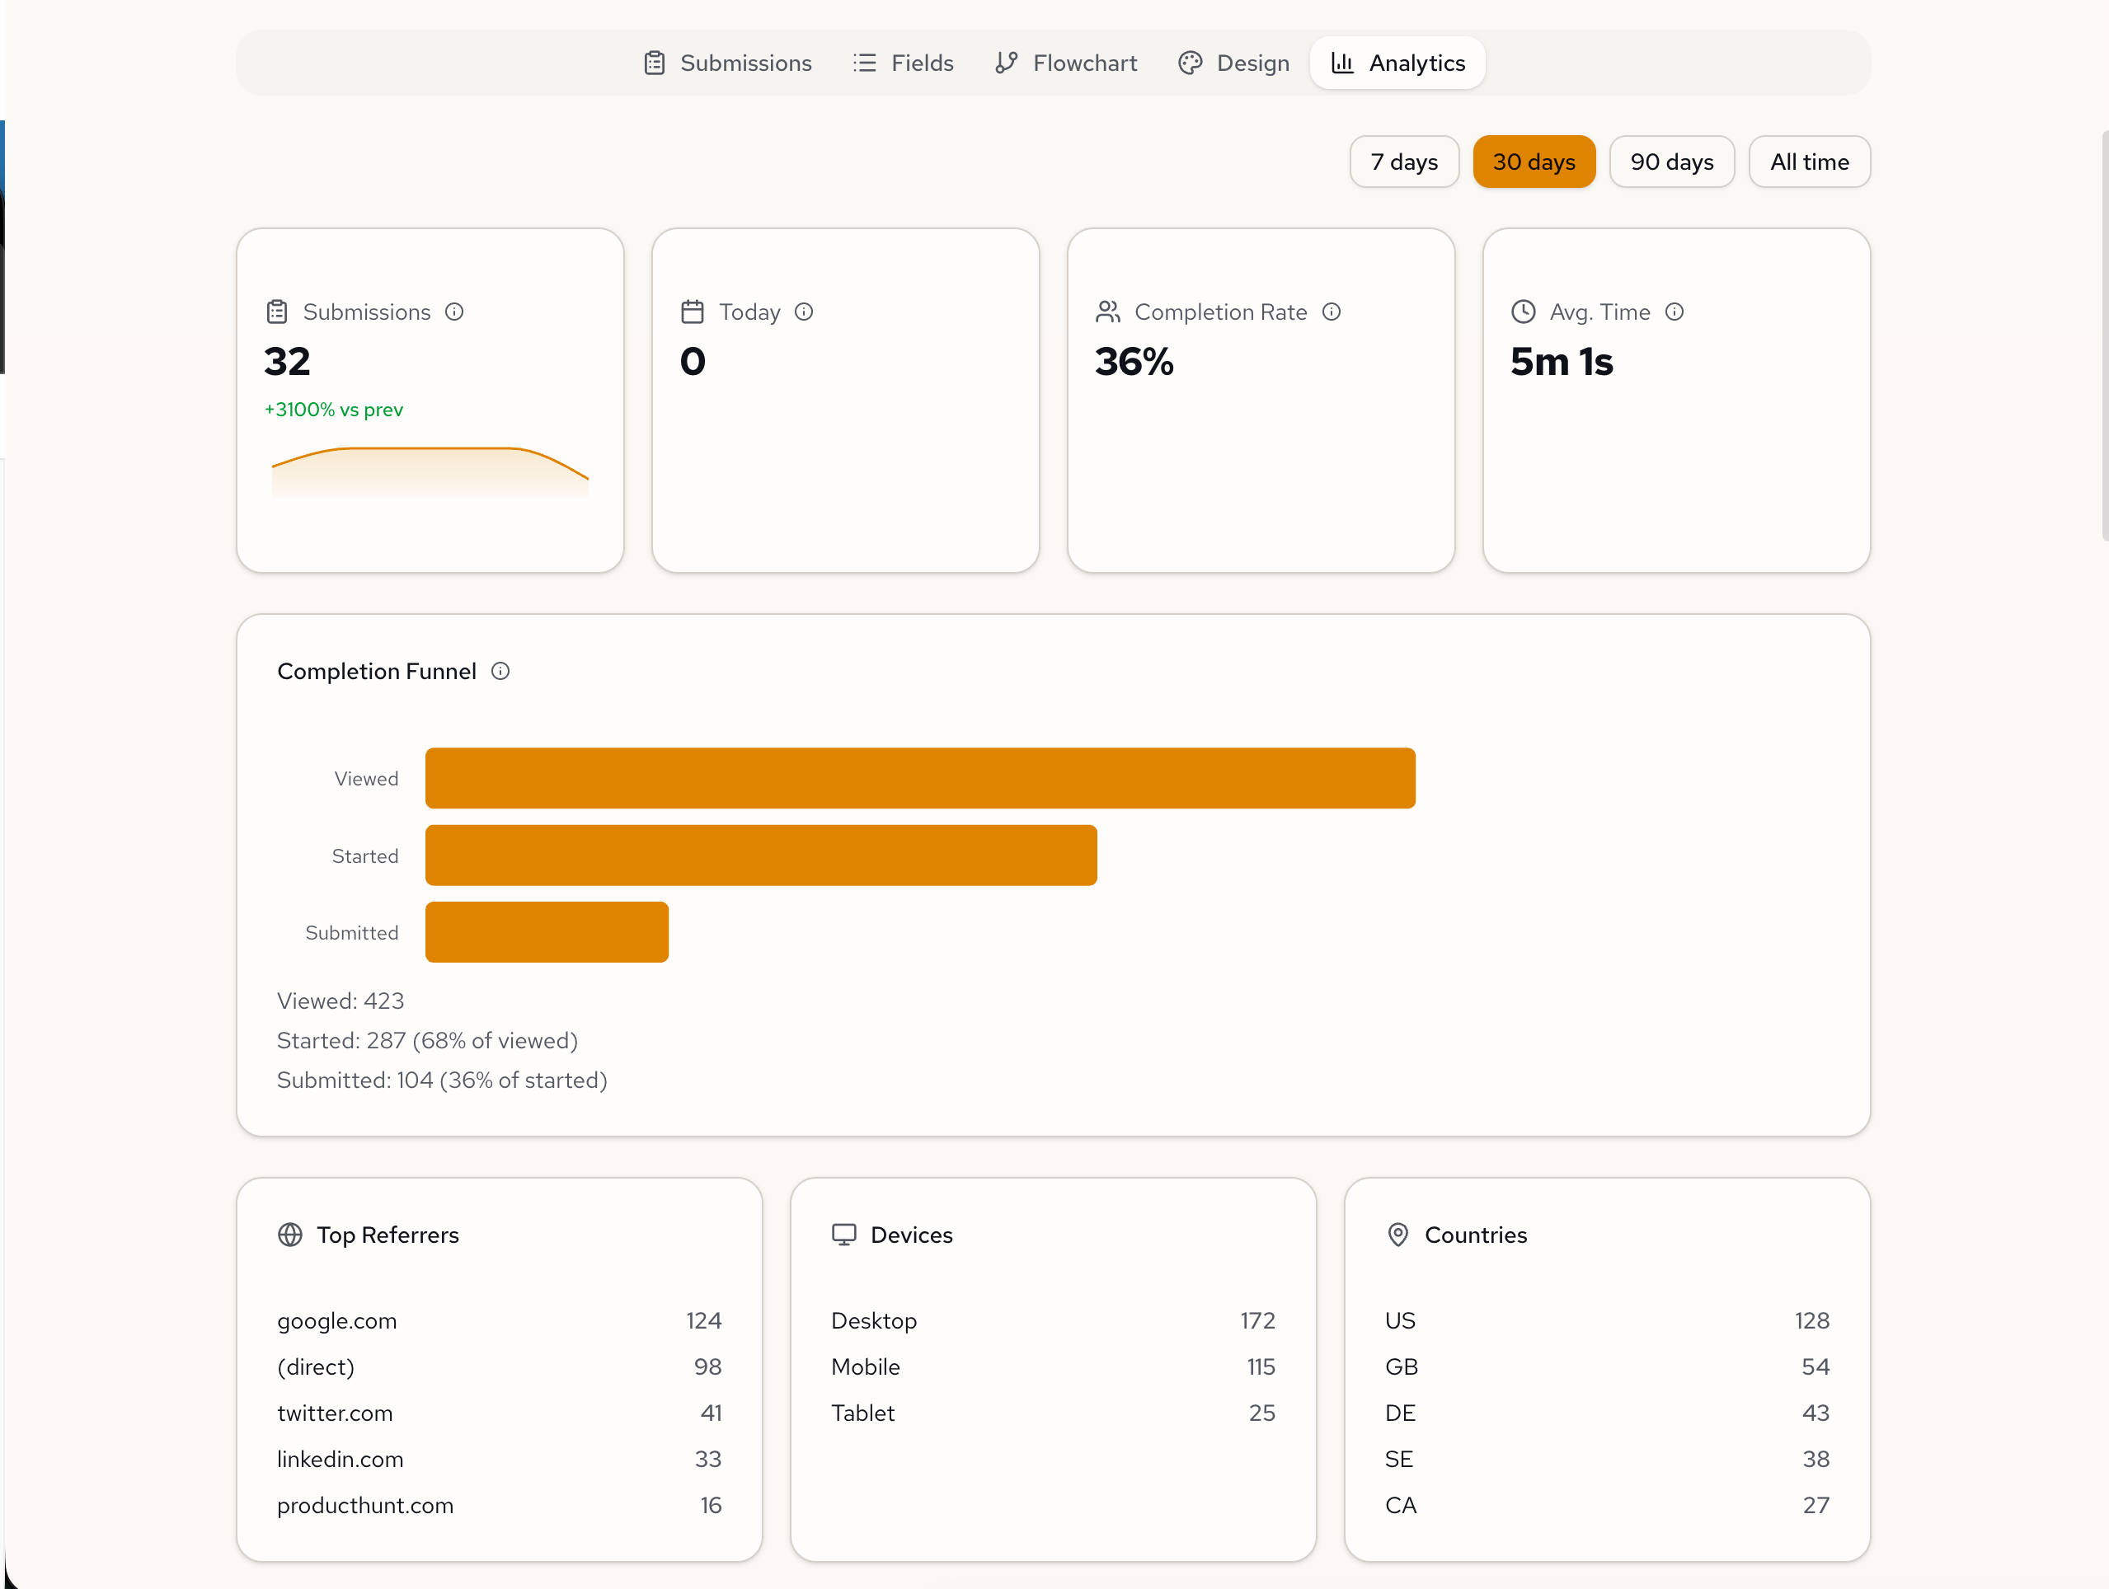Switch range to 90 days

1671,162
